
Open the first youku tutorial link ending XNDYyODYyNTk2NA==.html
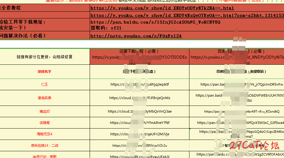(162, 8)
